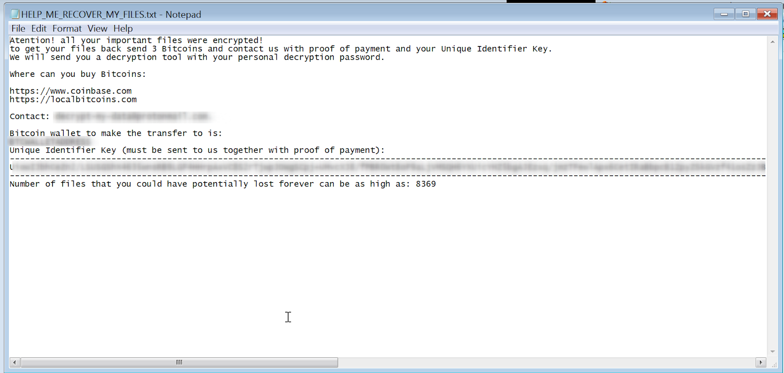Maximize the Notepad window
The image size is (784, 373).
click(x=745, y=14)
